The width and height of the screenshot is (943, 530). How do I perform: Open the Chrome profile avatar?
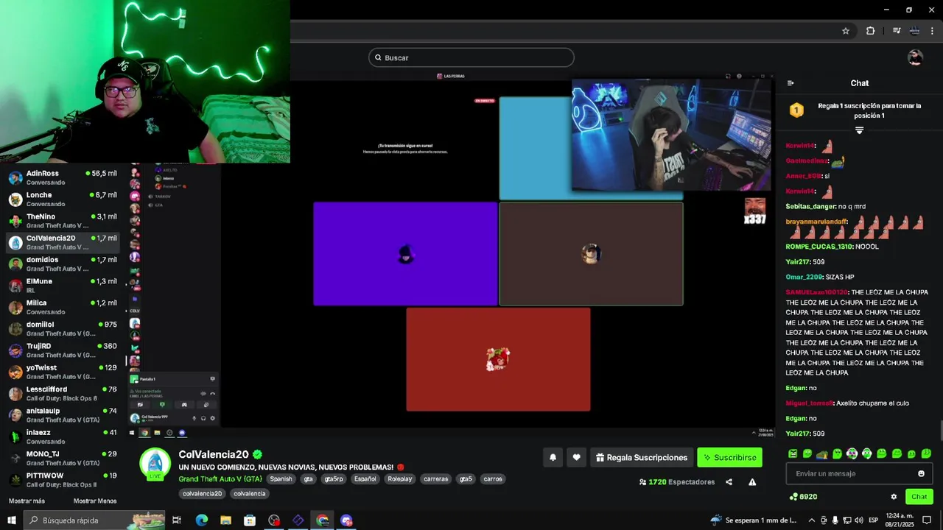click(x=914, y=31)
